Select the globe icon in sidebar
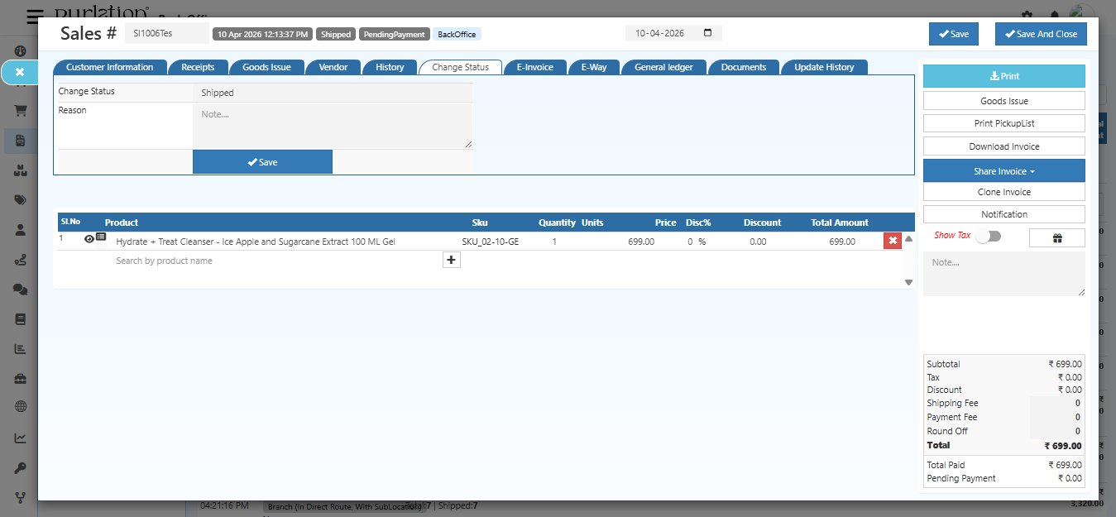This screenshot has height=517, width=1116. tap(19, 406)
